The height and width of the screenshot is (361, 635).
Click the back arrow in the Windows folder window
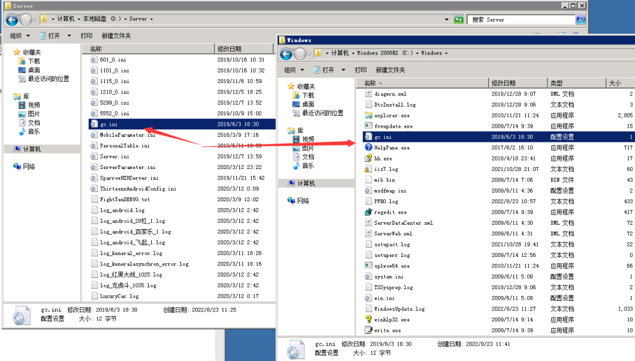point(288,53)
